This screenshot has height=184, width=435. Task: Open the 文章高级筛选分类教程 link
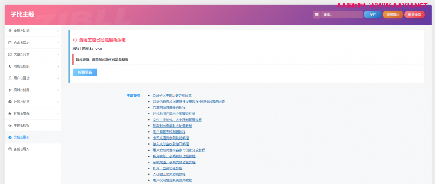point(169,108)
